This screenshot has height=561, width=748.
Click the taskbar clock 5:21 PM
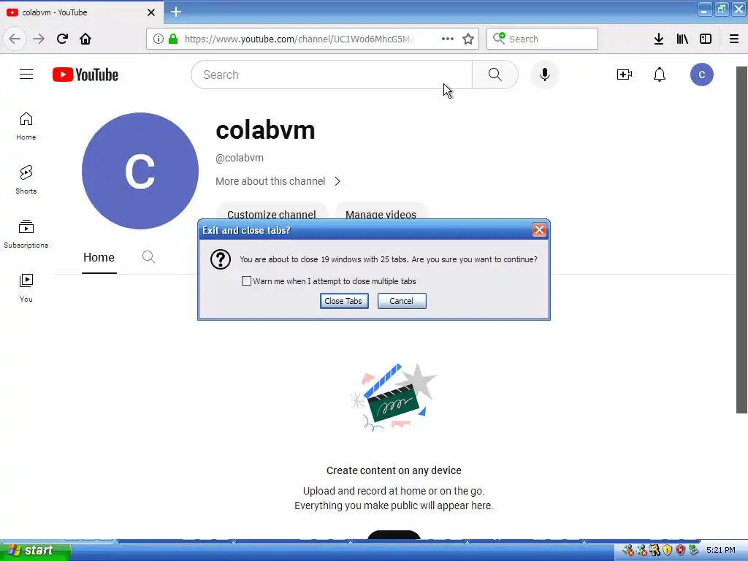721,551
